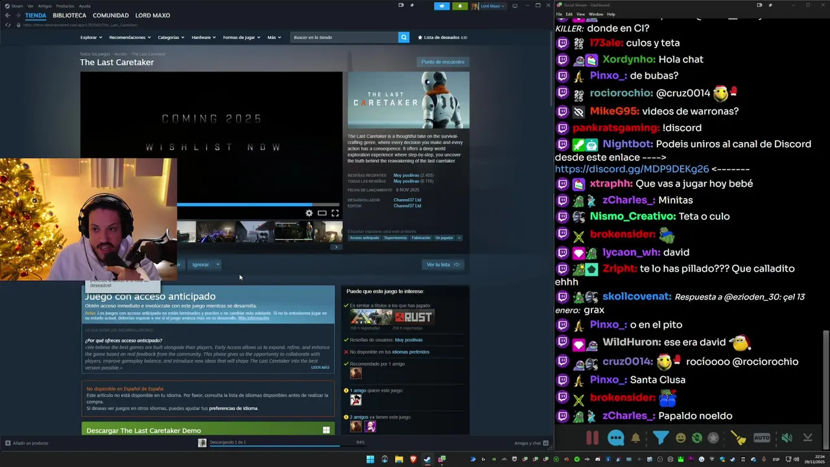830x467 pixels.
Task: Open the arrow dropdown next to Ignorar
Action: coord(218,264)
